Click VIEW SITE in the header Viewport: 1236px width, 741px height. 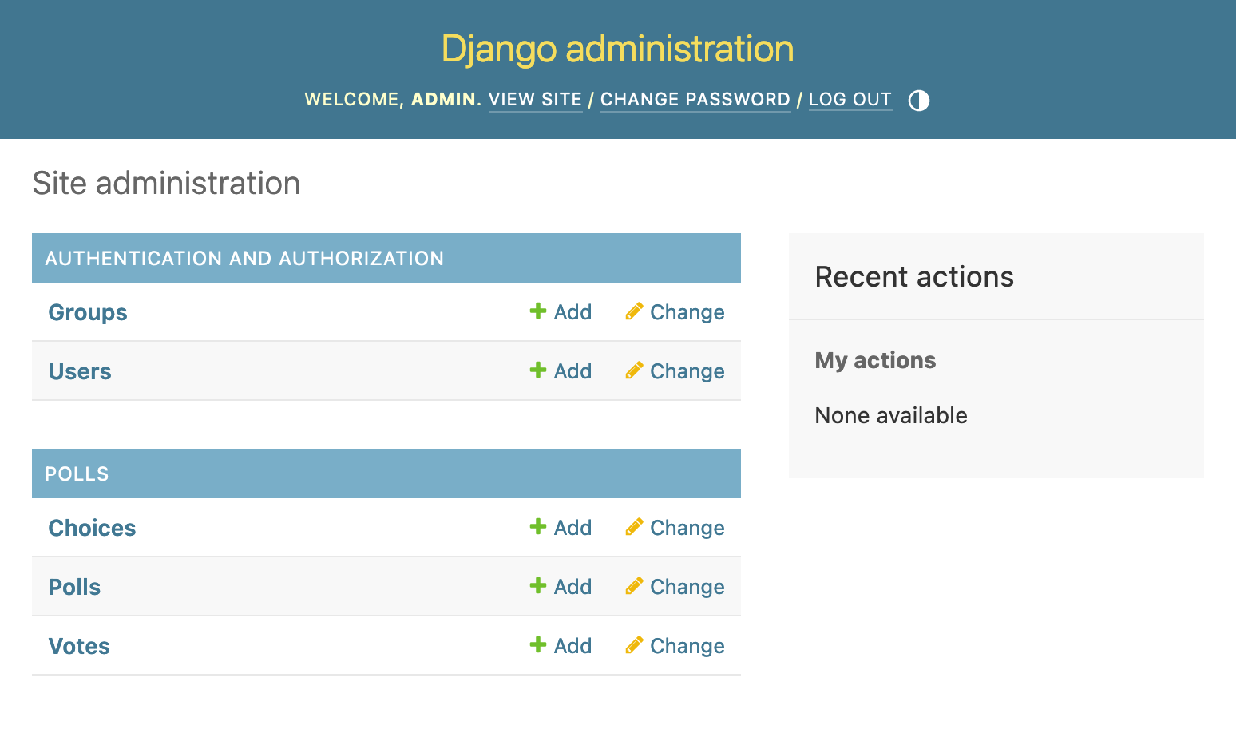pyautogui.click(x=535, y=99)
